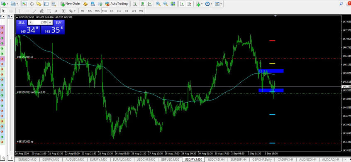Open the AUDNZD,H4 chart tab
The width and height of the screenshot is (351, 162).
coord(308,160)
